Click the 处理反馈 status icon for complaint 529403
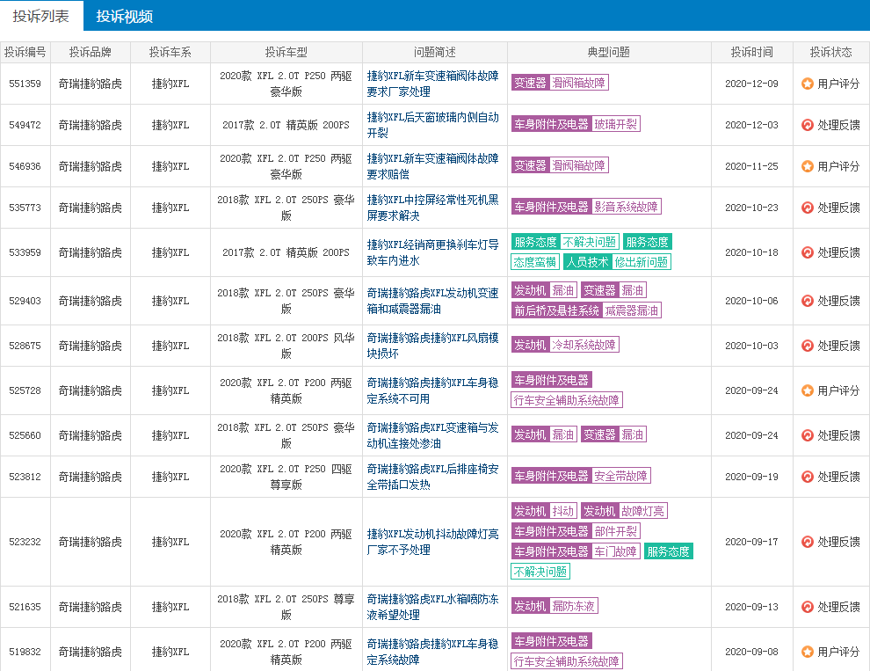870x671 pixels. point(808,301)
